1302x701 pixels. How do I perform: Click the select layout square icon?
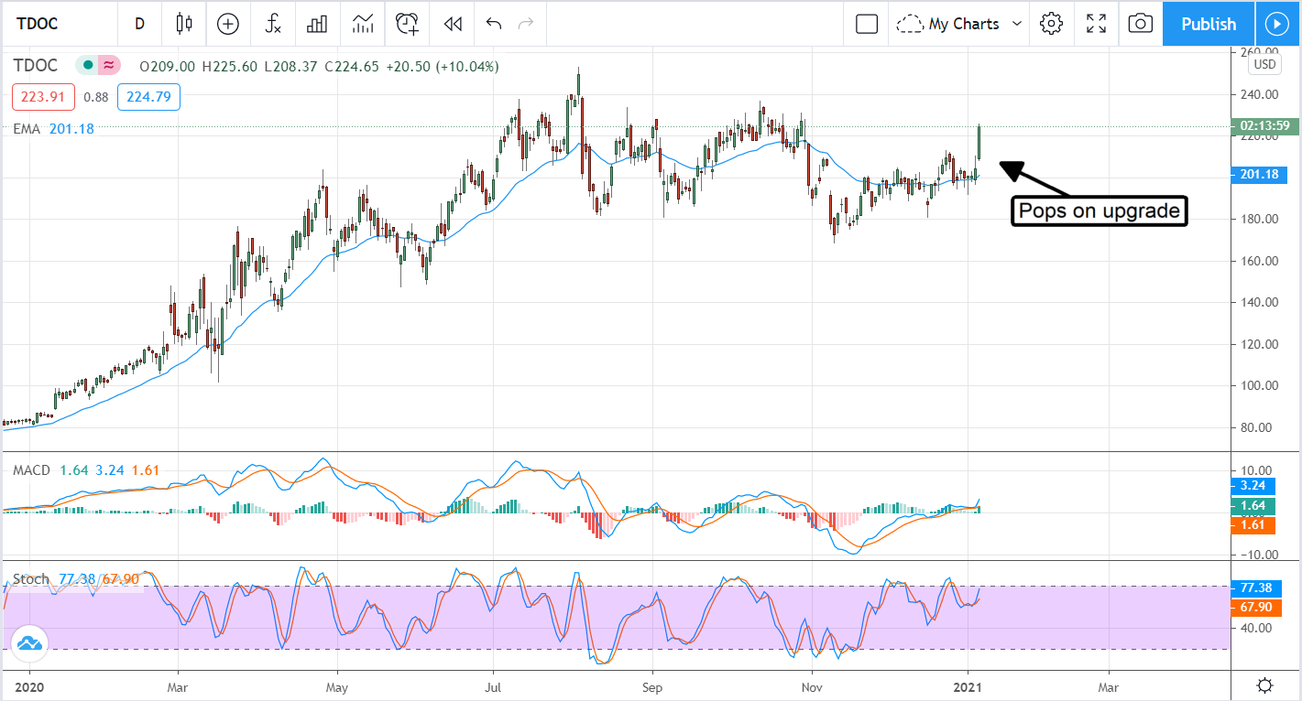click(866, 24)
